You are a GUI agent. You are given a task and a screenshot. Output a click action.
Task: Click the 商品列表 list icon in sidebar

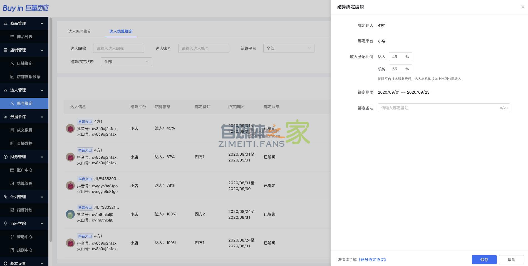click(12, 37)
